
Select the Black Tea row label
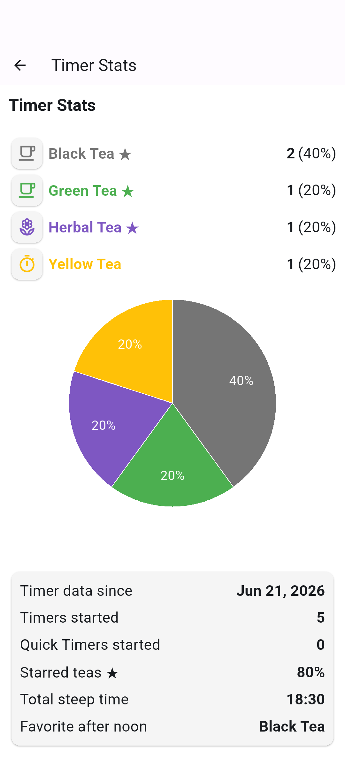coord(81,154)
